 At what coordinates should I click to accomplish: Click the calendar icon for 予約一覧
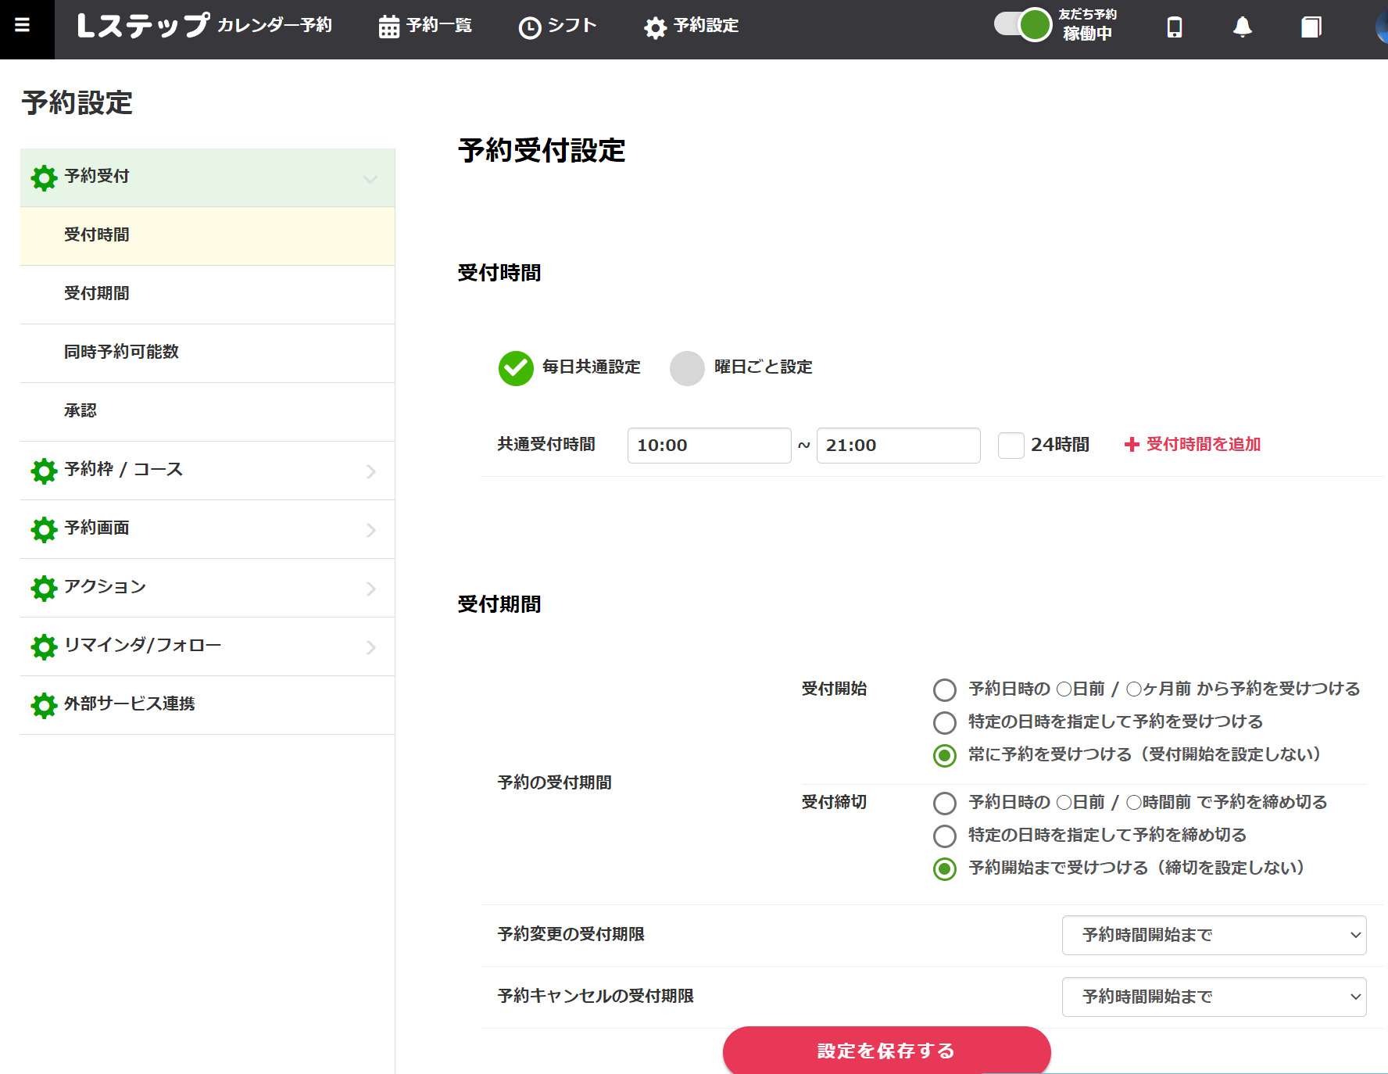(388, 27)
